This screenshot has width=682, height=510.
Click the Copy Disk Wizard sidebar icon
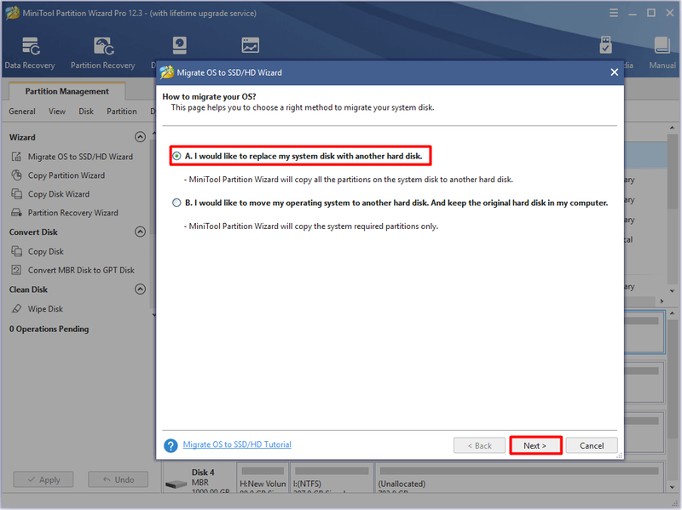tap(16, 194)
